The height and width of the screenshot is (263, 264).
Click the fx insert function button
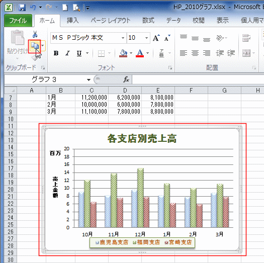tap(126, 79)
